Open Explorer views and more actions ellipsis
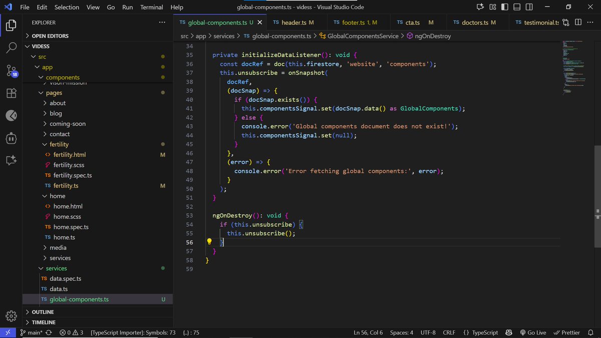This screenshot has width=601, height=338. (162, 23)
